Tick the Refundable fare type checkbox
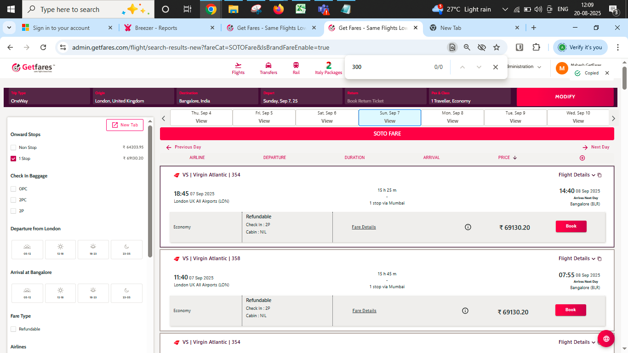The height and width of the screenshot is (353, 628). pyautogui.click(x=13, y=329)
